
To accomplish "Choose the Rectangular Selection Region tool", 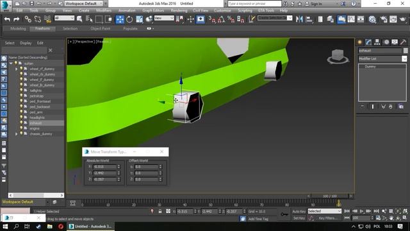I will 99,19.
